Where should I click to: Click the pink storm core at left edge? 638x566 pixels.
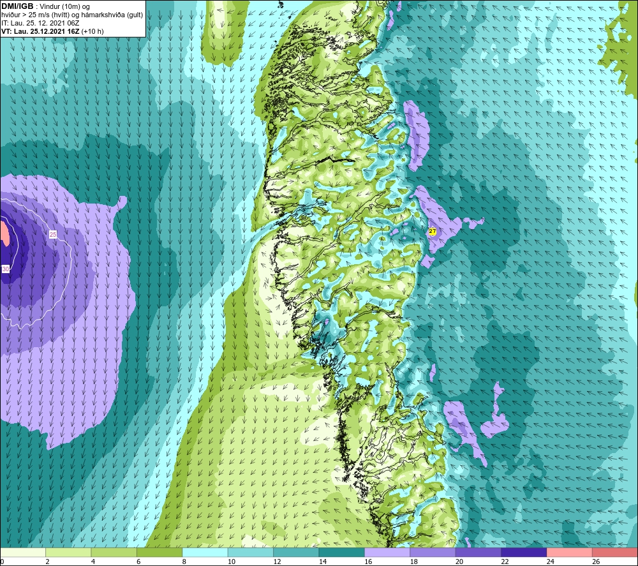point(4,234)
